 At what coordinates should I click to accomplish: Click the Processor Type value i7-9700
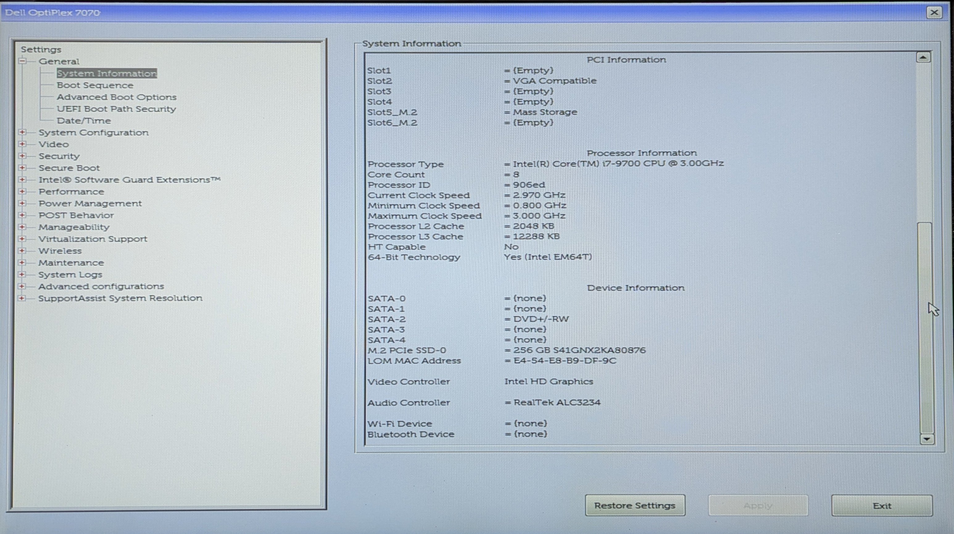(619, 163)
